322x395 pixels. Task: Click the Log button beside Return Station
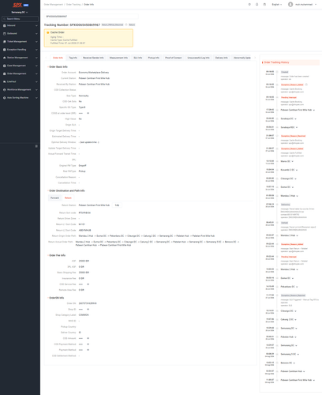pos(117,205)
